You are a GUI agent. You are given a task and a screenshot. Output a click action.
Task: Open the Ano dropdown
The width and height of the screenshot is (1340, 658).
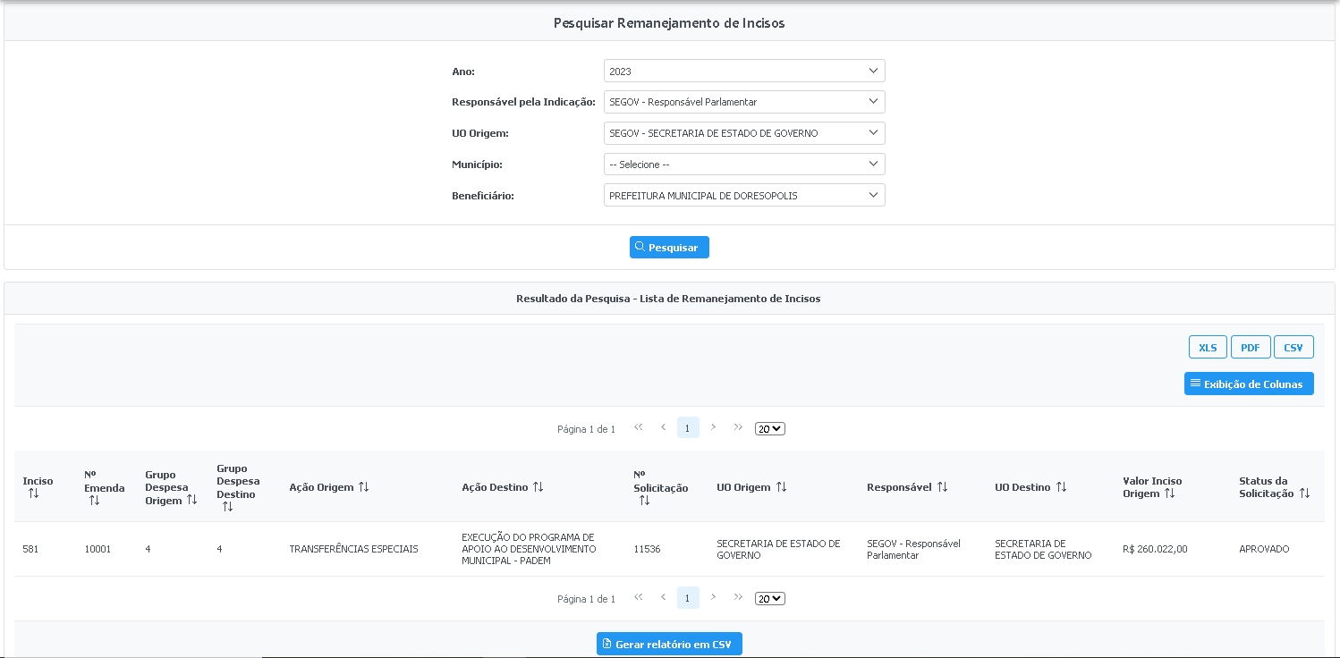[743, 71]
